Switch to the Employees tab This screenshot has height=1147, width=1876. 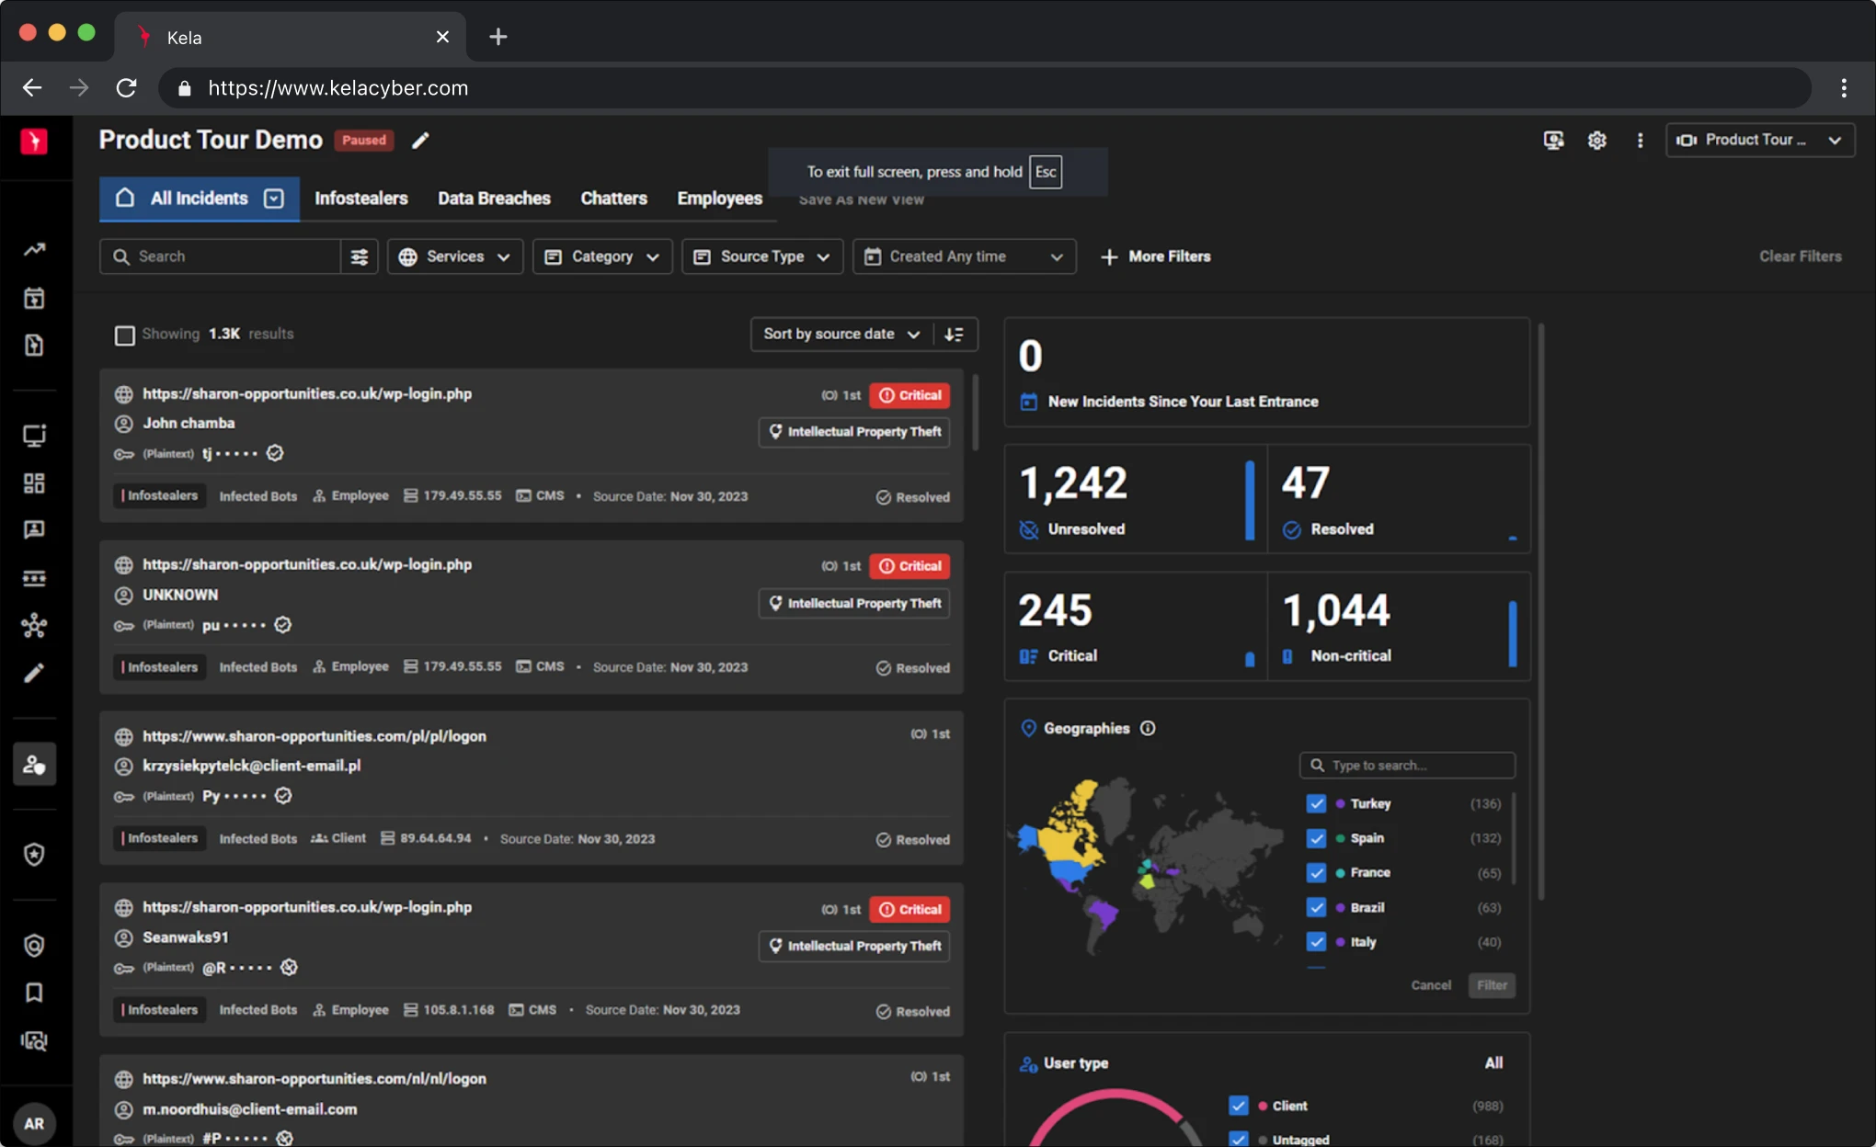click(x=719, y=199)
